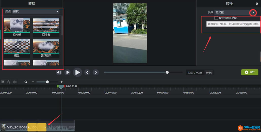
Task: Jump to next clip with right chevron
Action: pos(96,72)
